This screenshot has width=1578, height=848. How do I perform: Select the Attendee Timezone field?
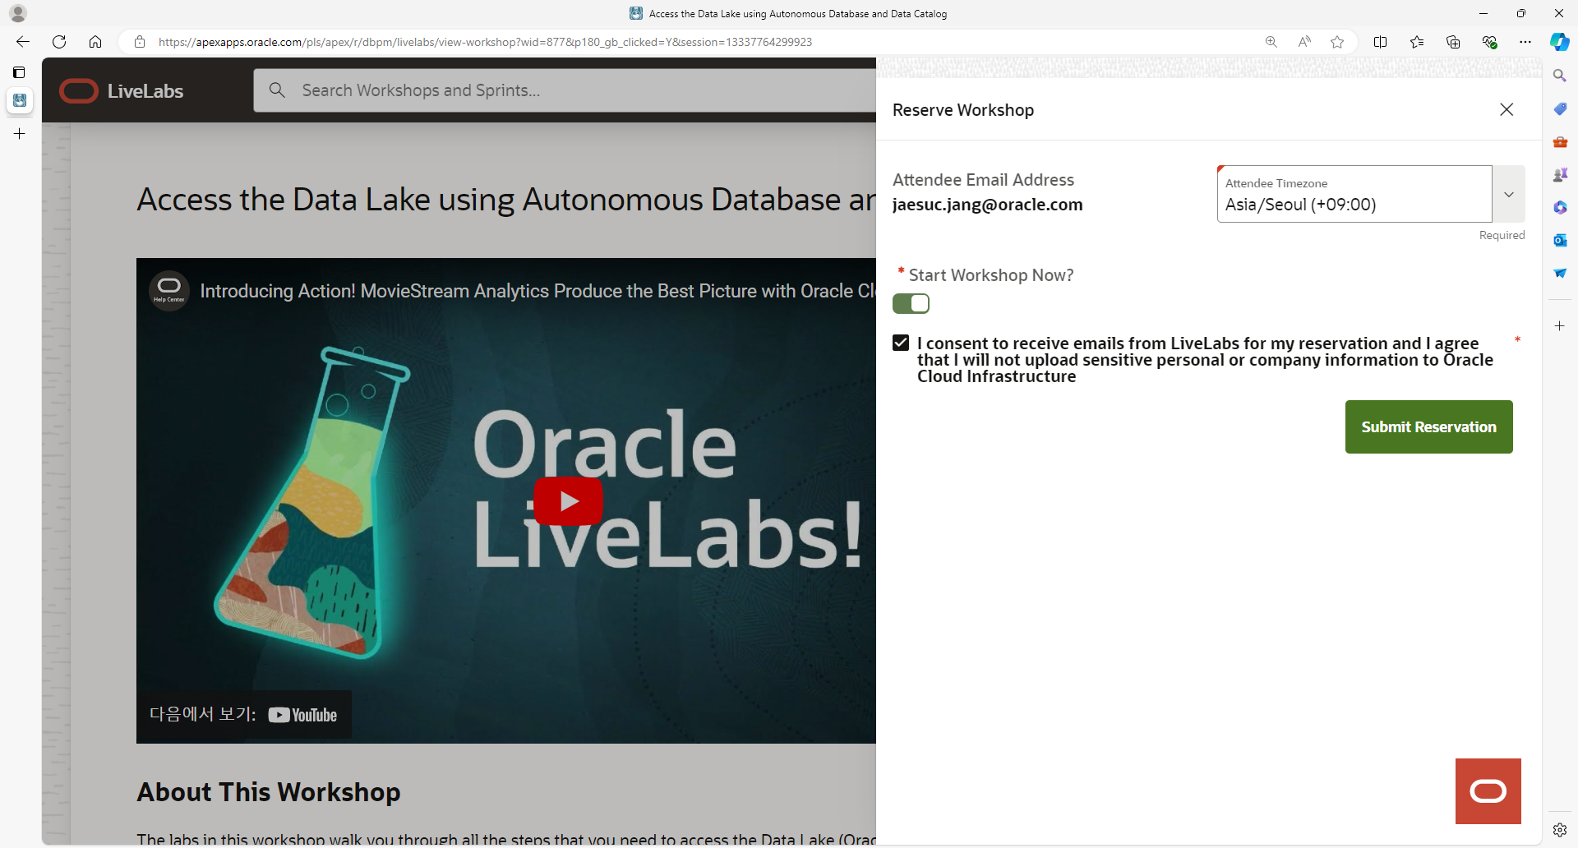click(1354, 194)
